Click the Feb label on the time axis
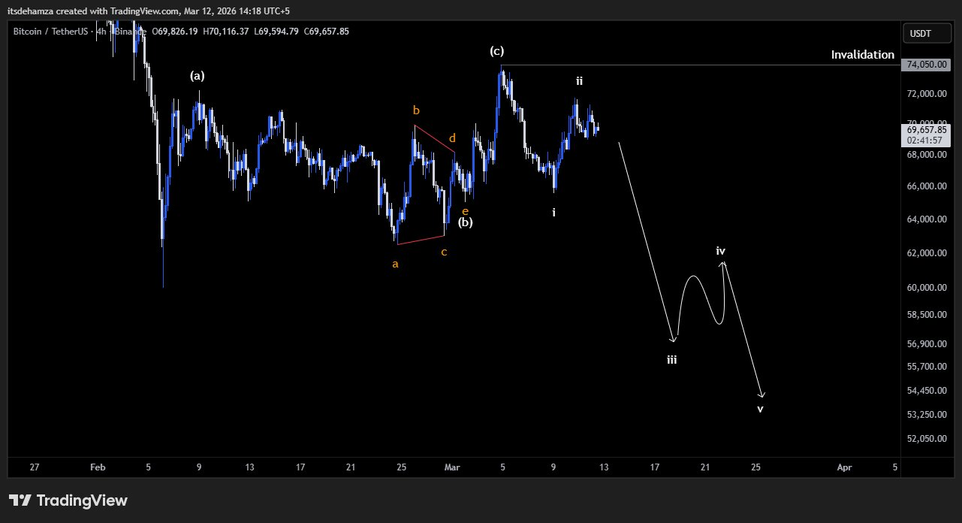Viewport: 962px width, 523px height. pyautogui.click(x=98, y=467)
